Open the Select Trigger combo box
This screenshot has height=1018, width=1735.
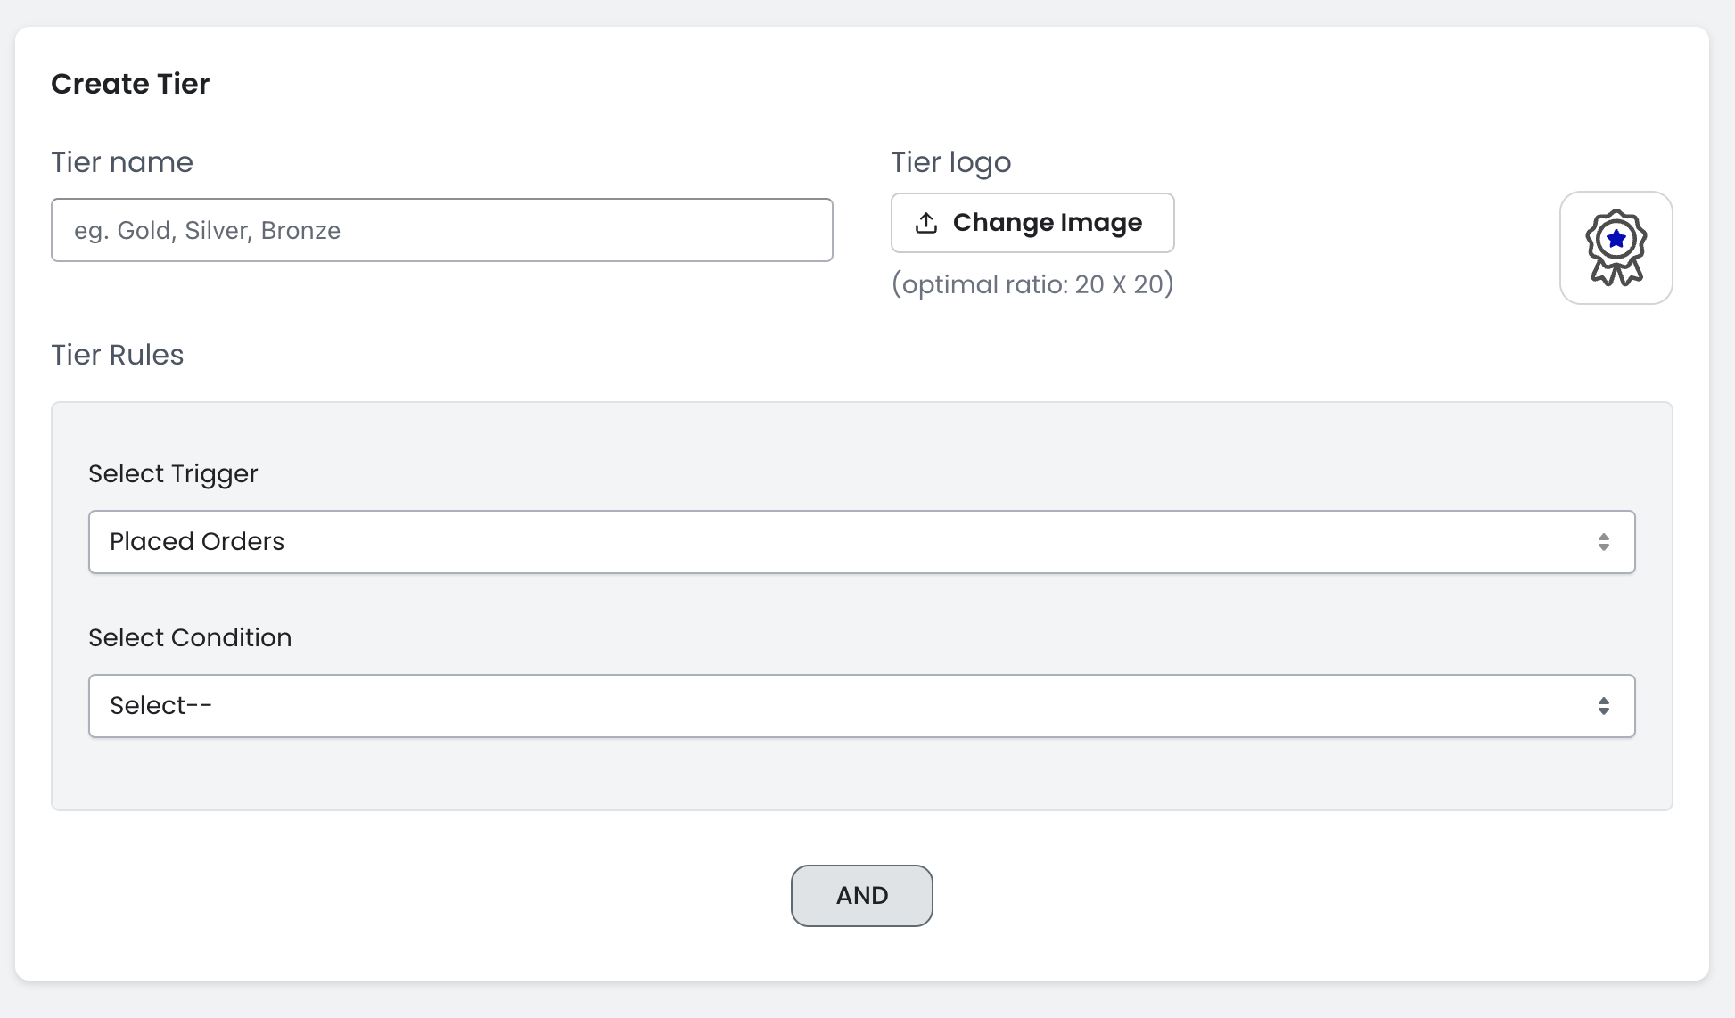860,542
